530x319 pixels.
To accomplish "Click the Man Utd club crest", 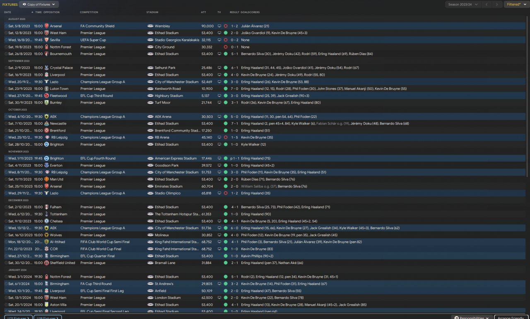I will [x=46, y=179].
